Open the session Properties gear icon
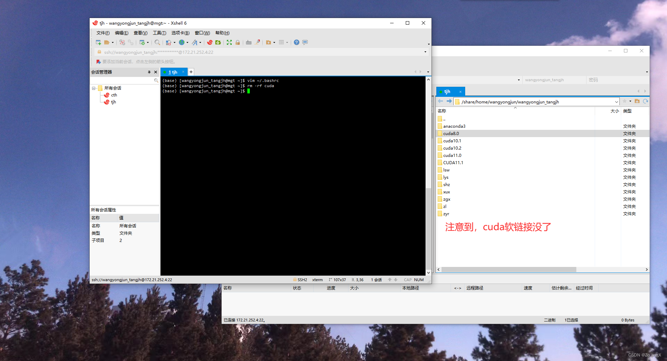This screenshot has height=361, width=667. click(x=142, y=42)
